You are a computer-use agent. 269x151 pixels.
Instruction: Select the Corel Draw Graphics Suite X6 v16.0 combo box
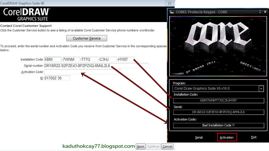218,89
